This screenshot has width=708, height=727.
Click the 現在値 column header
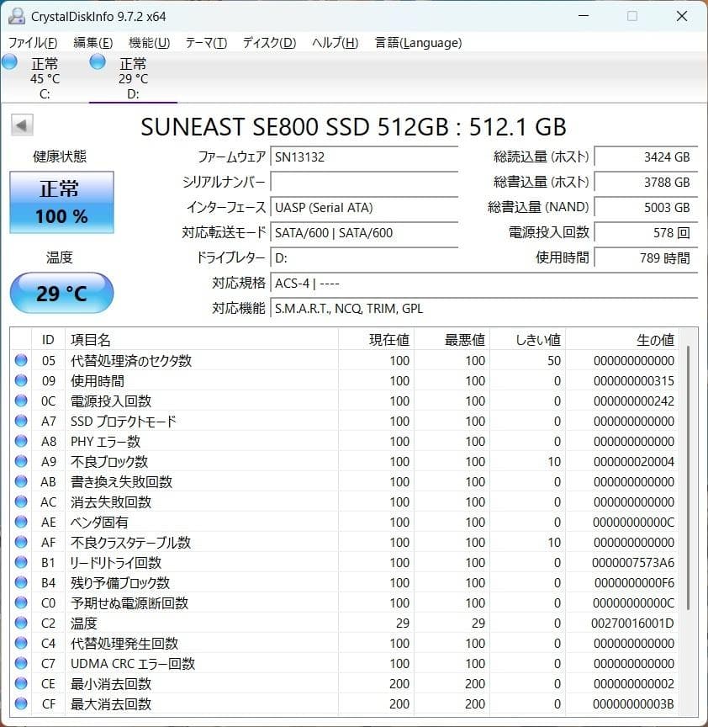376,340
